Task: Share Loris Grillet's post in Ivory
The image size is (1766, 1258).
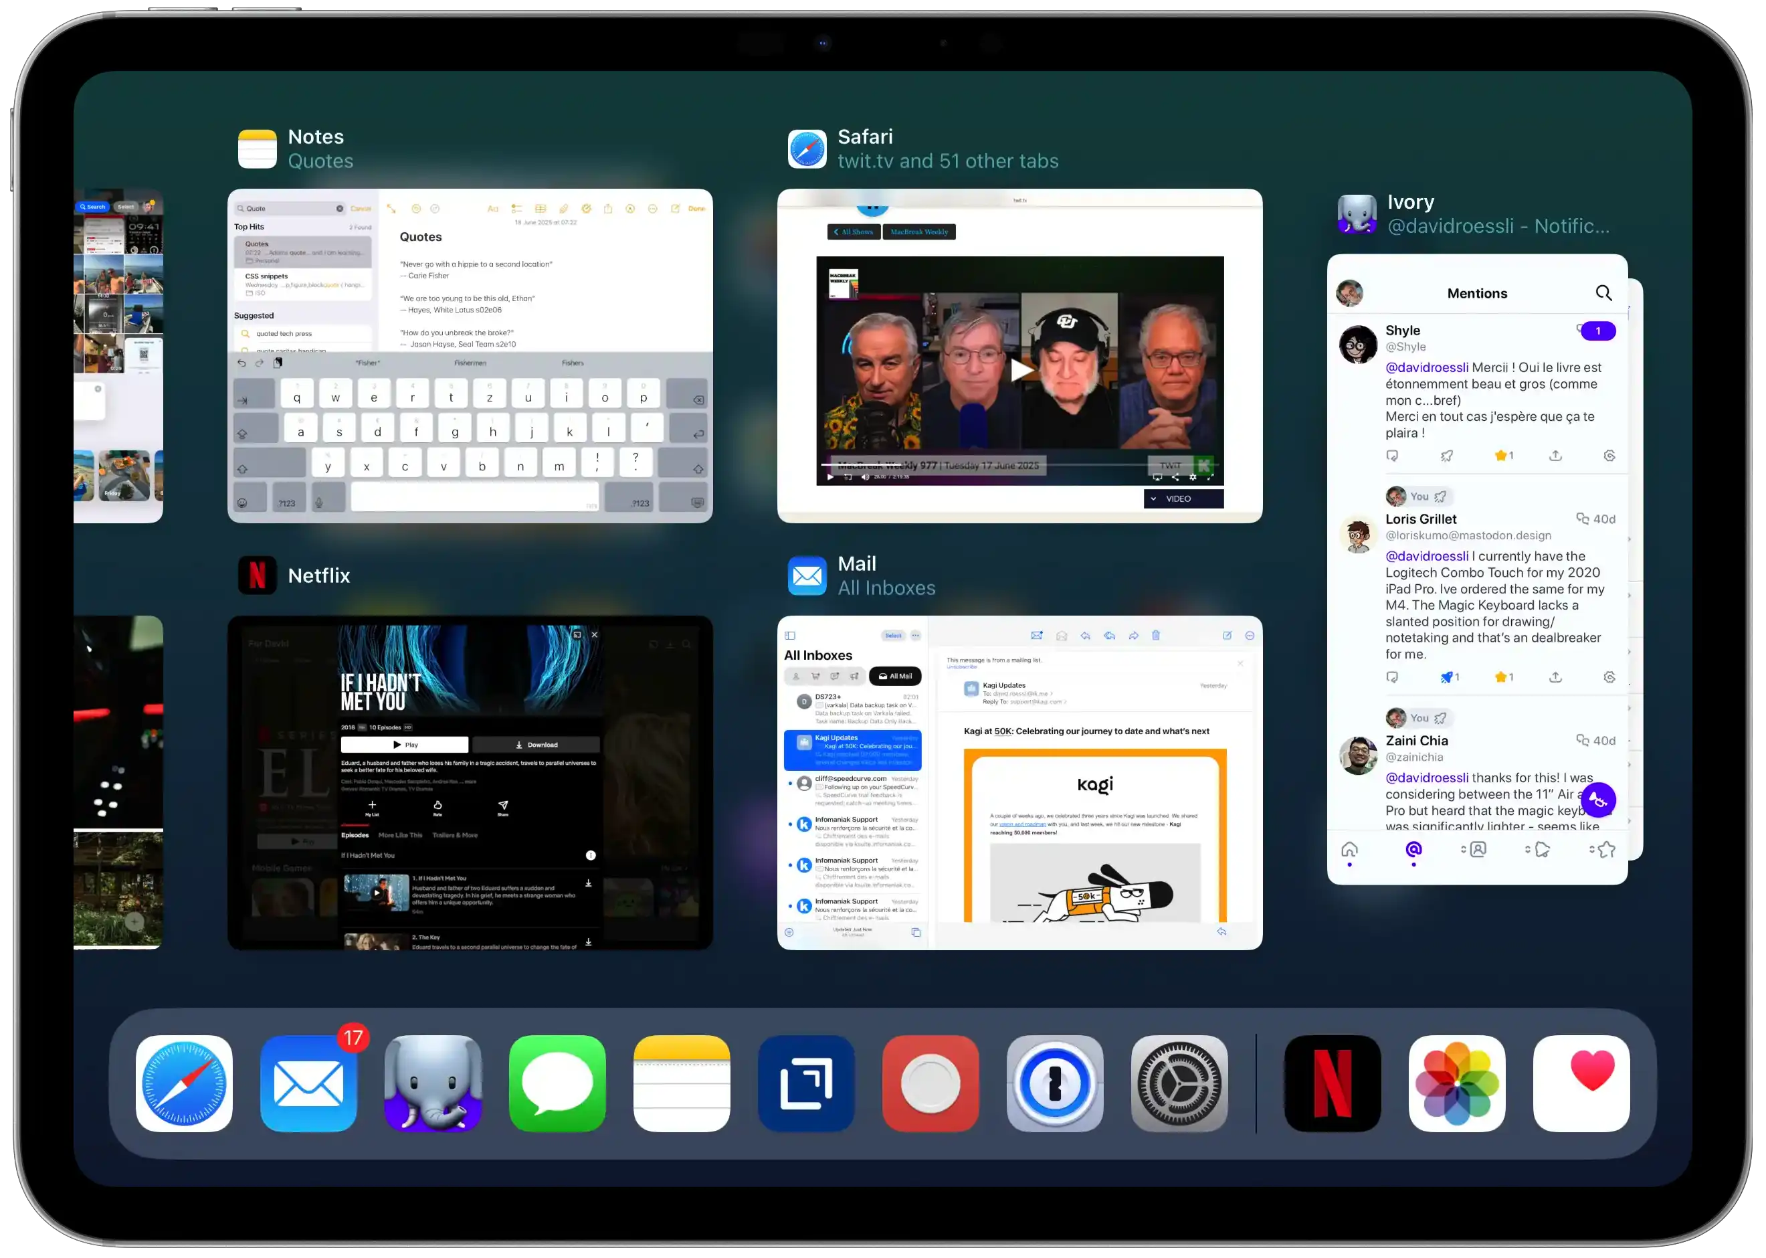Action: click(1555, 677)
